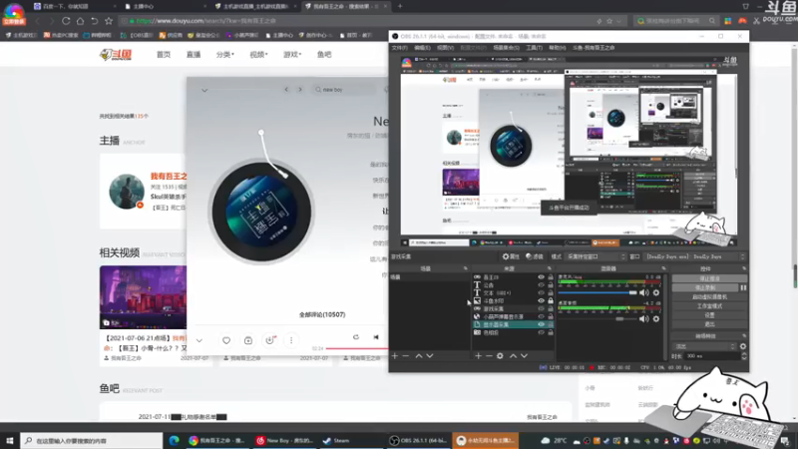Open the scene transition type dropdown
The image size is (798, 449).
[705, 346]
